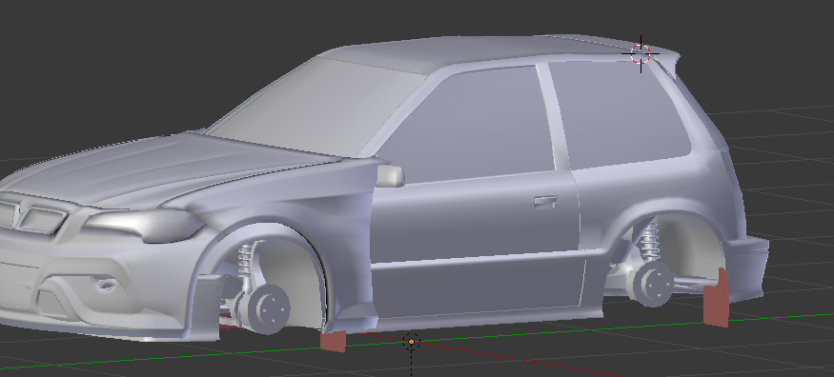
Task: Select the front red mudflap
Action: (x=333, y=341)
